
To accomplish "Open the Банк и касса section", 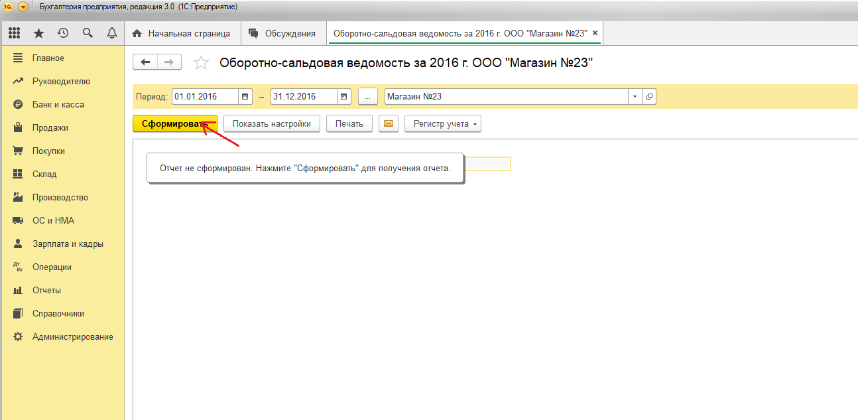I will (x=58, y=104).
